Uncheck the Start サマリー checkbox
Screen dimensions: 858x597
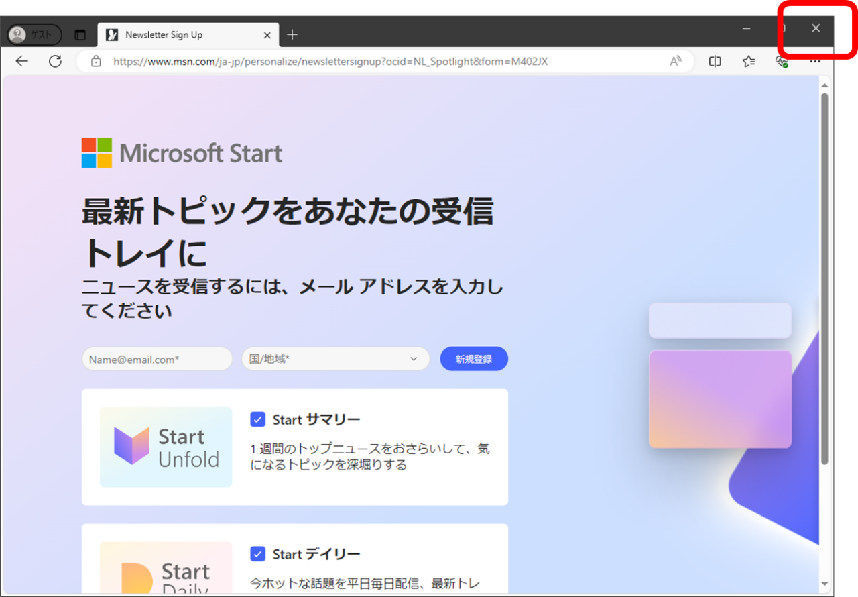tap(257, 419)
